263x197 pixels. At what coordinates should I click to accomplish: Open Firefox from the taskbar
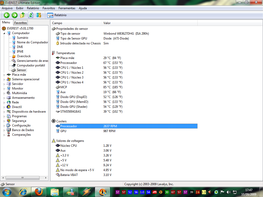pos(39,192)
